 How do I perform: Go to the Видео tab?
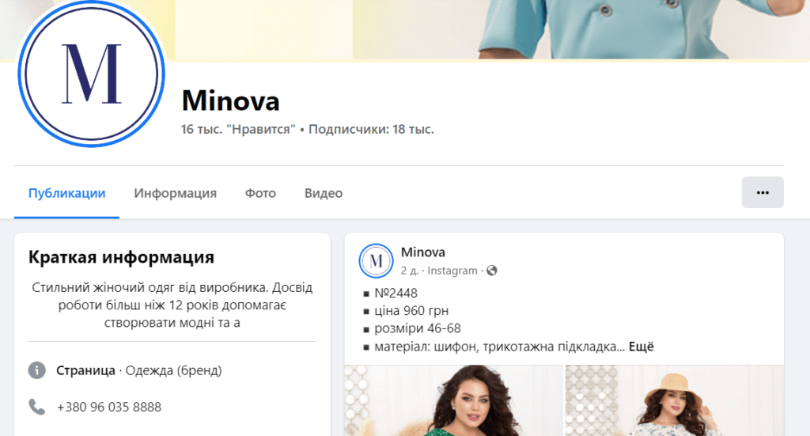click(324, 193)
